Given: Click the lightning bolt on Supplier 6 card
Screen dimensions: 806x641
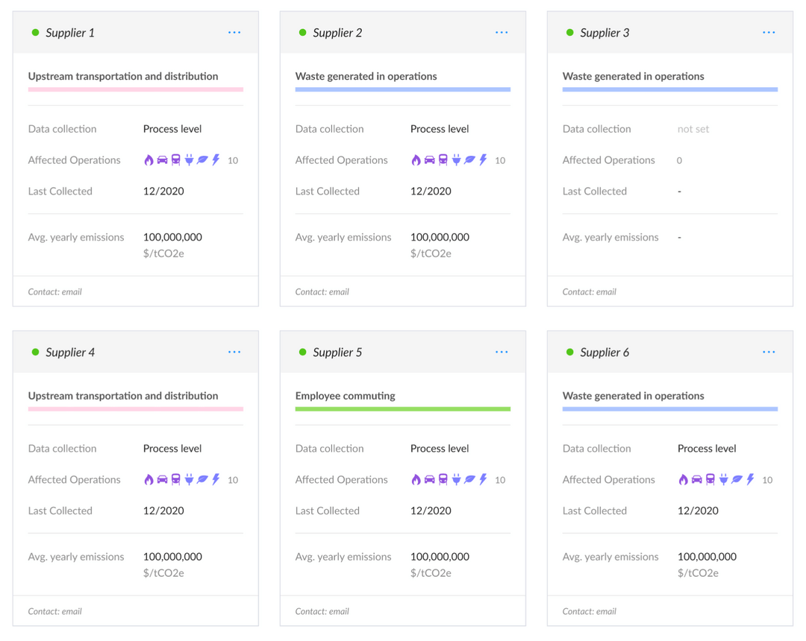Looking at the screenshot, I should 751,480.
